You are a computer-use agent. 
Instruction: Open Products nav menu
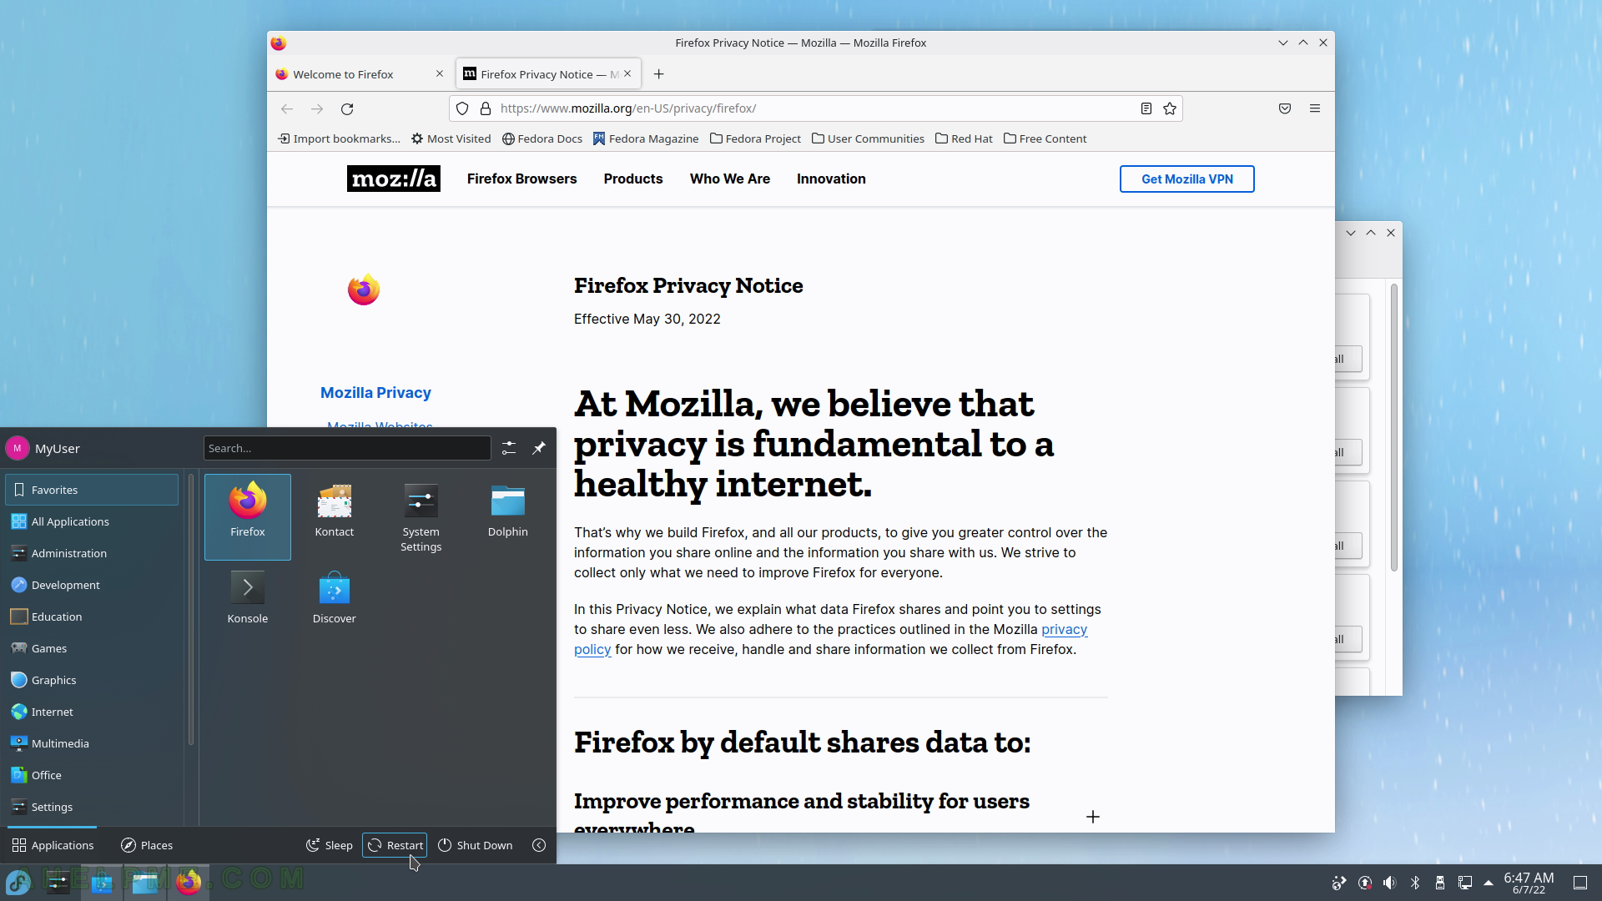point(633,179)
